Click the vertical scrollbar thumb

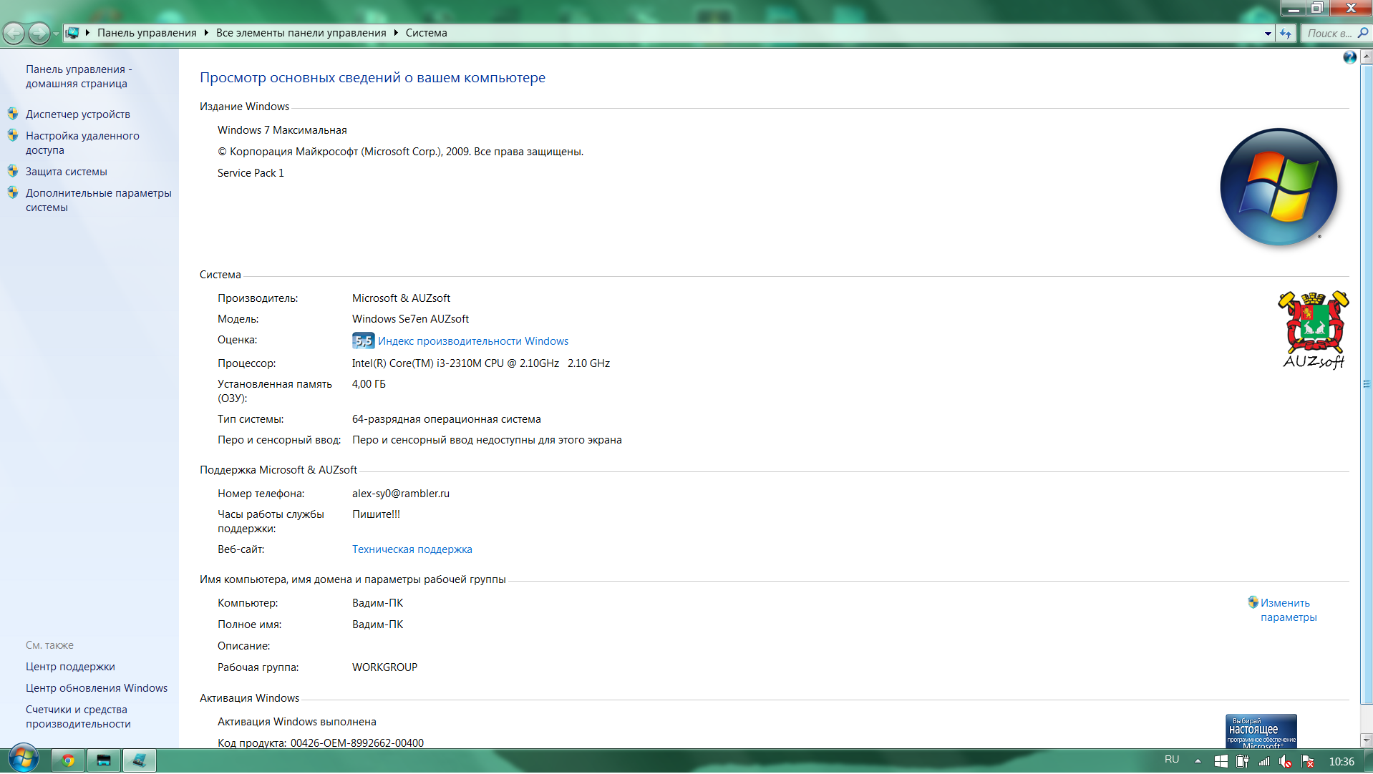tap(1367, 384)
